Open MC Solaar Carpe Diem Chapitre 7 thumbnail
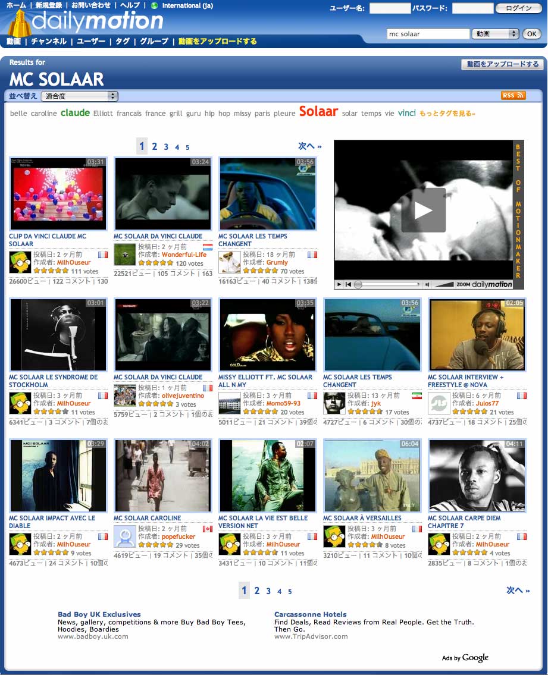Screen dimensions: 548x675 [477, 476]
